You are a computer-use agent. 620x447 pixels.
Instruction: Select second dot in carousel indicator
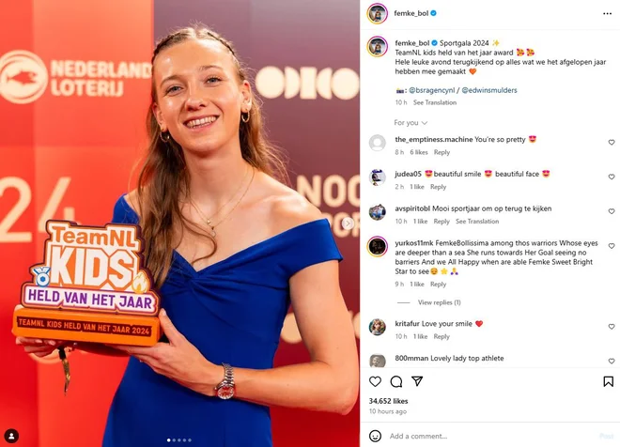174,439
